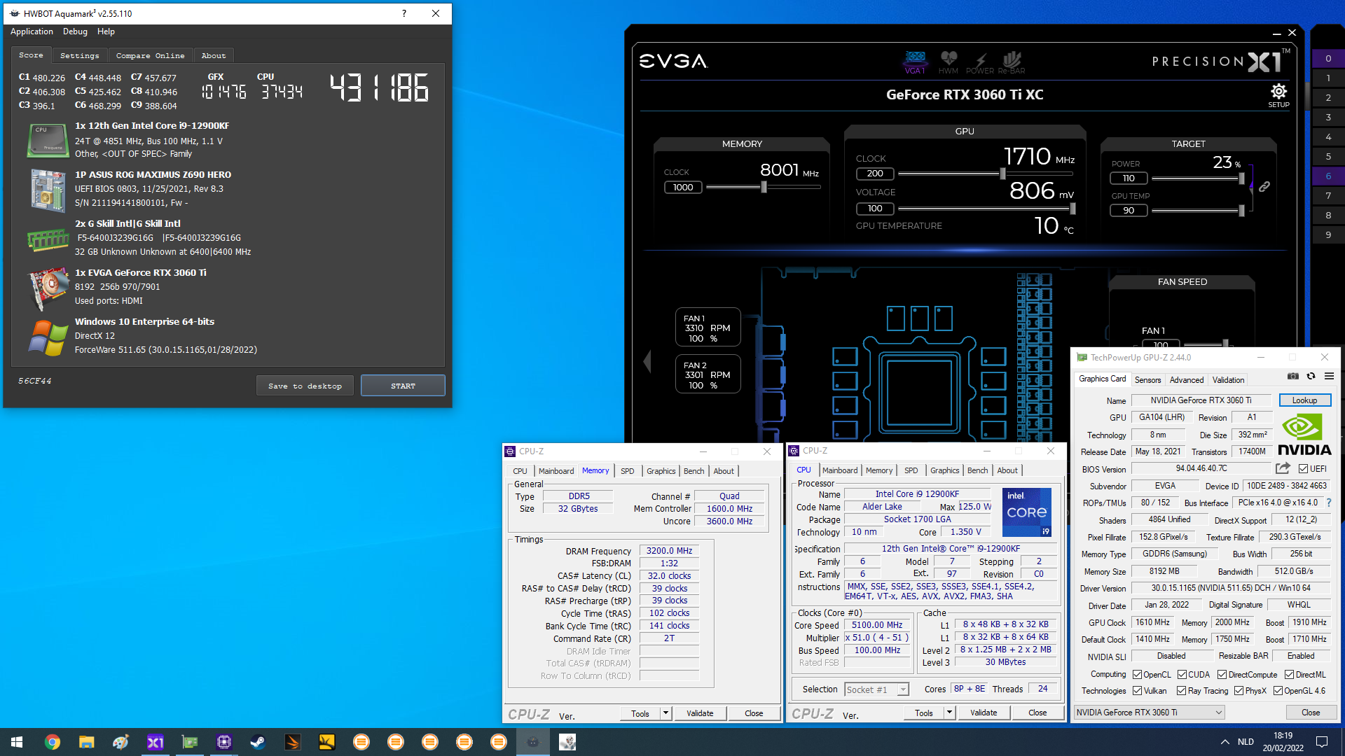
Task: Switch to GPU-Z via taskbar graphics card icon
Action: [x=190, y=742]
